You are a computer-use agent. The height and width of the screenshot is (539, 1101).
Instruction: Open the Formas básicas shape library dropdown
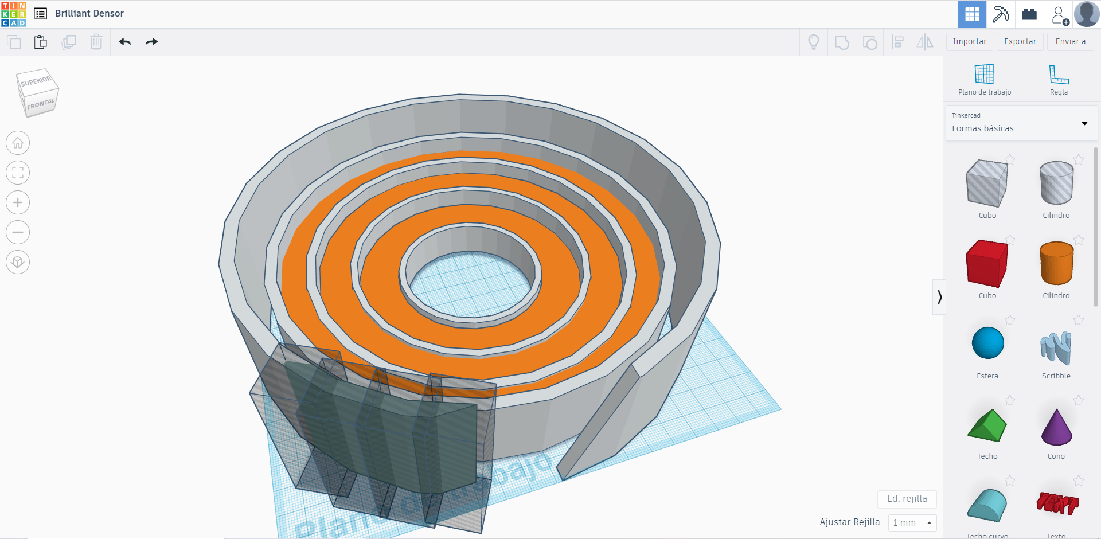(1021, 123)
